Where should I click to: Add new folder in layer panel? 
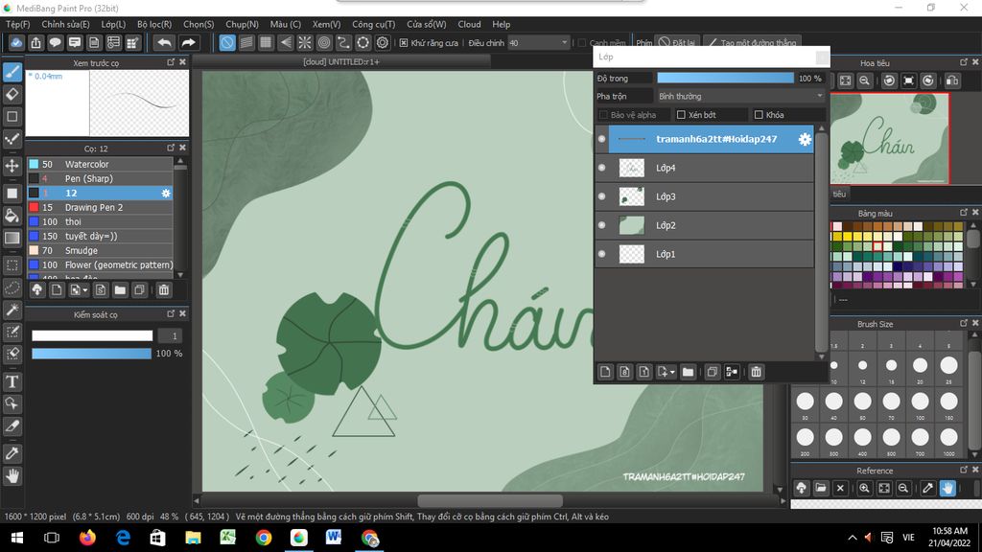pyautogui.click(x=688, y=372)
